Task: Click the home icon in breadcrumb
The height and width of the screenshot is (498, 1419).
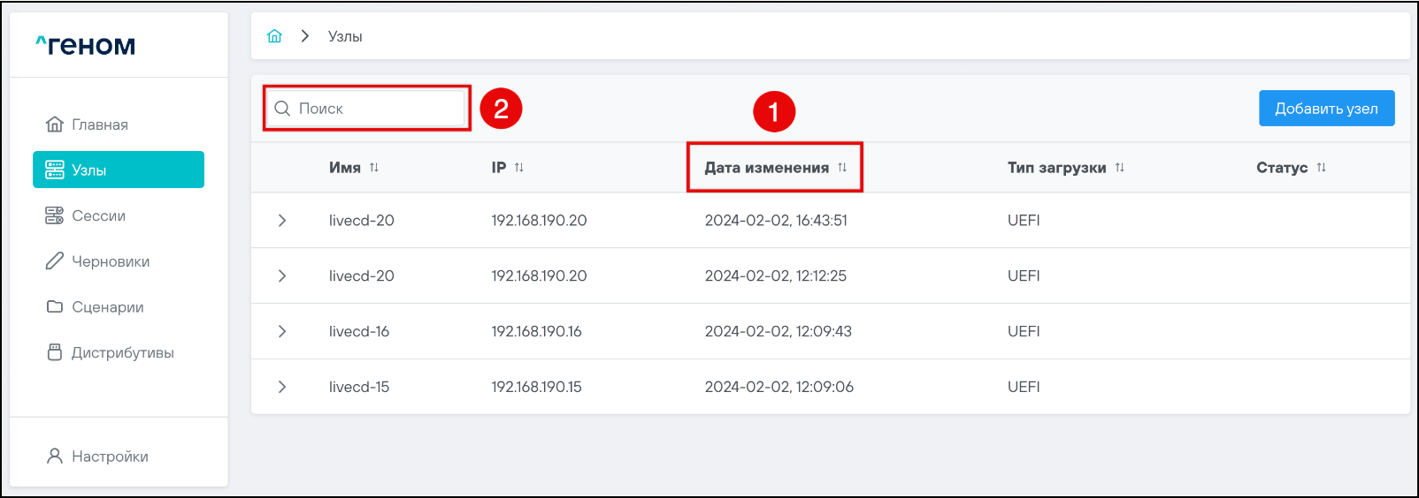Action: (x=274, y=36)
